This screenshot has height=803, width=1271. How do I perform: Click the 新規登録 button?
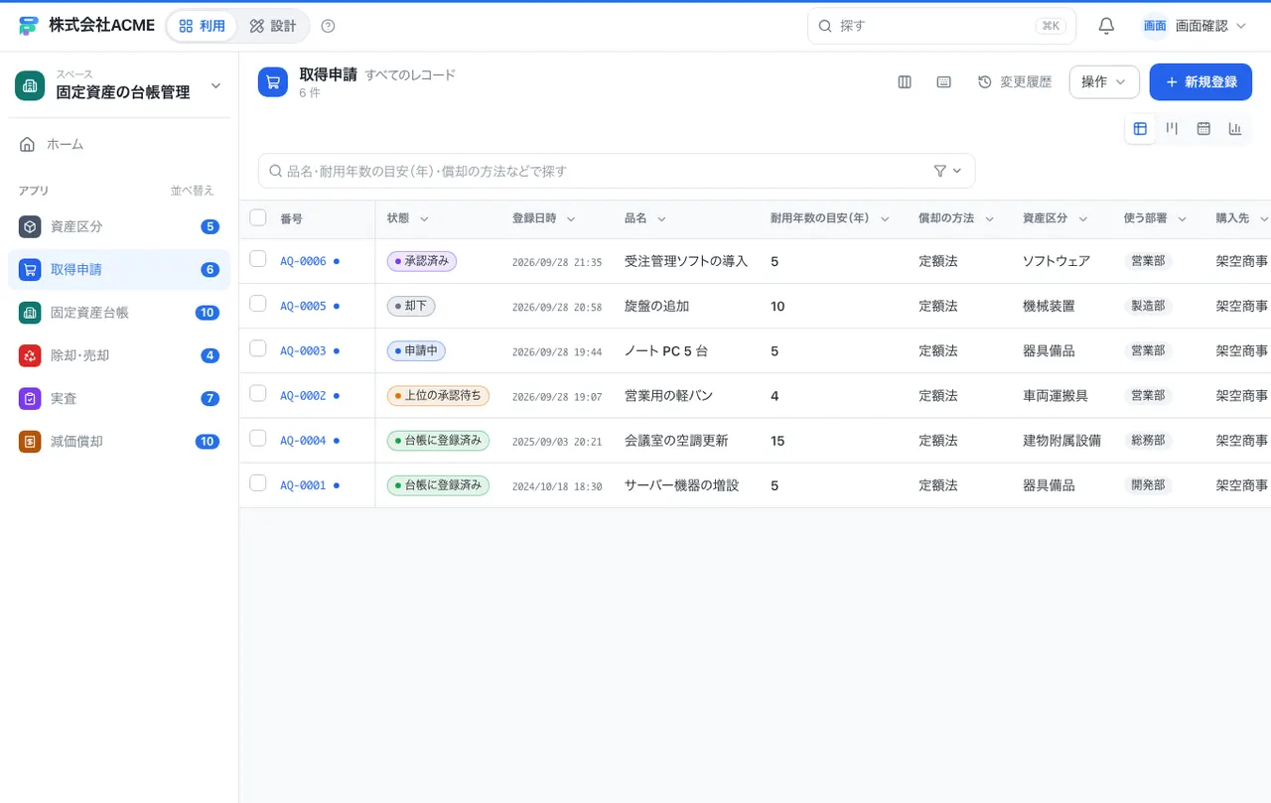[x=1200, y=82]
